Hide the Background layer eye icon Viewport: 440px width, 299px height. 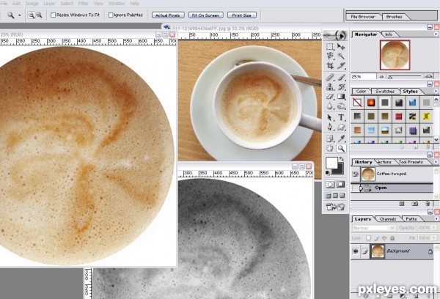356,251
